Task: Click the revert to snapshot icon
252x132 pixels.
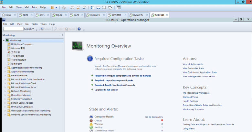Action: [x=78, y=7]
